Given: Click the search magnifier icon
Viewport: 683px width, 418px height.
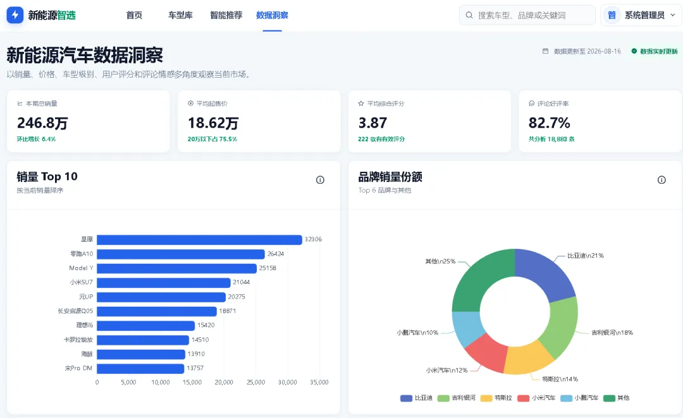Looking at the screenshot, I should (469, 15).
